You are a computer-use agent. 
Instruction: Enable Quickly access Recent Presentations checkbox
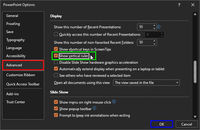pyautogui.click(x=56, y=34)
